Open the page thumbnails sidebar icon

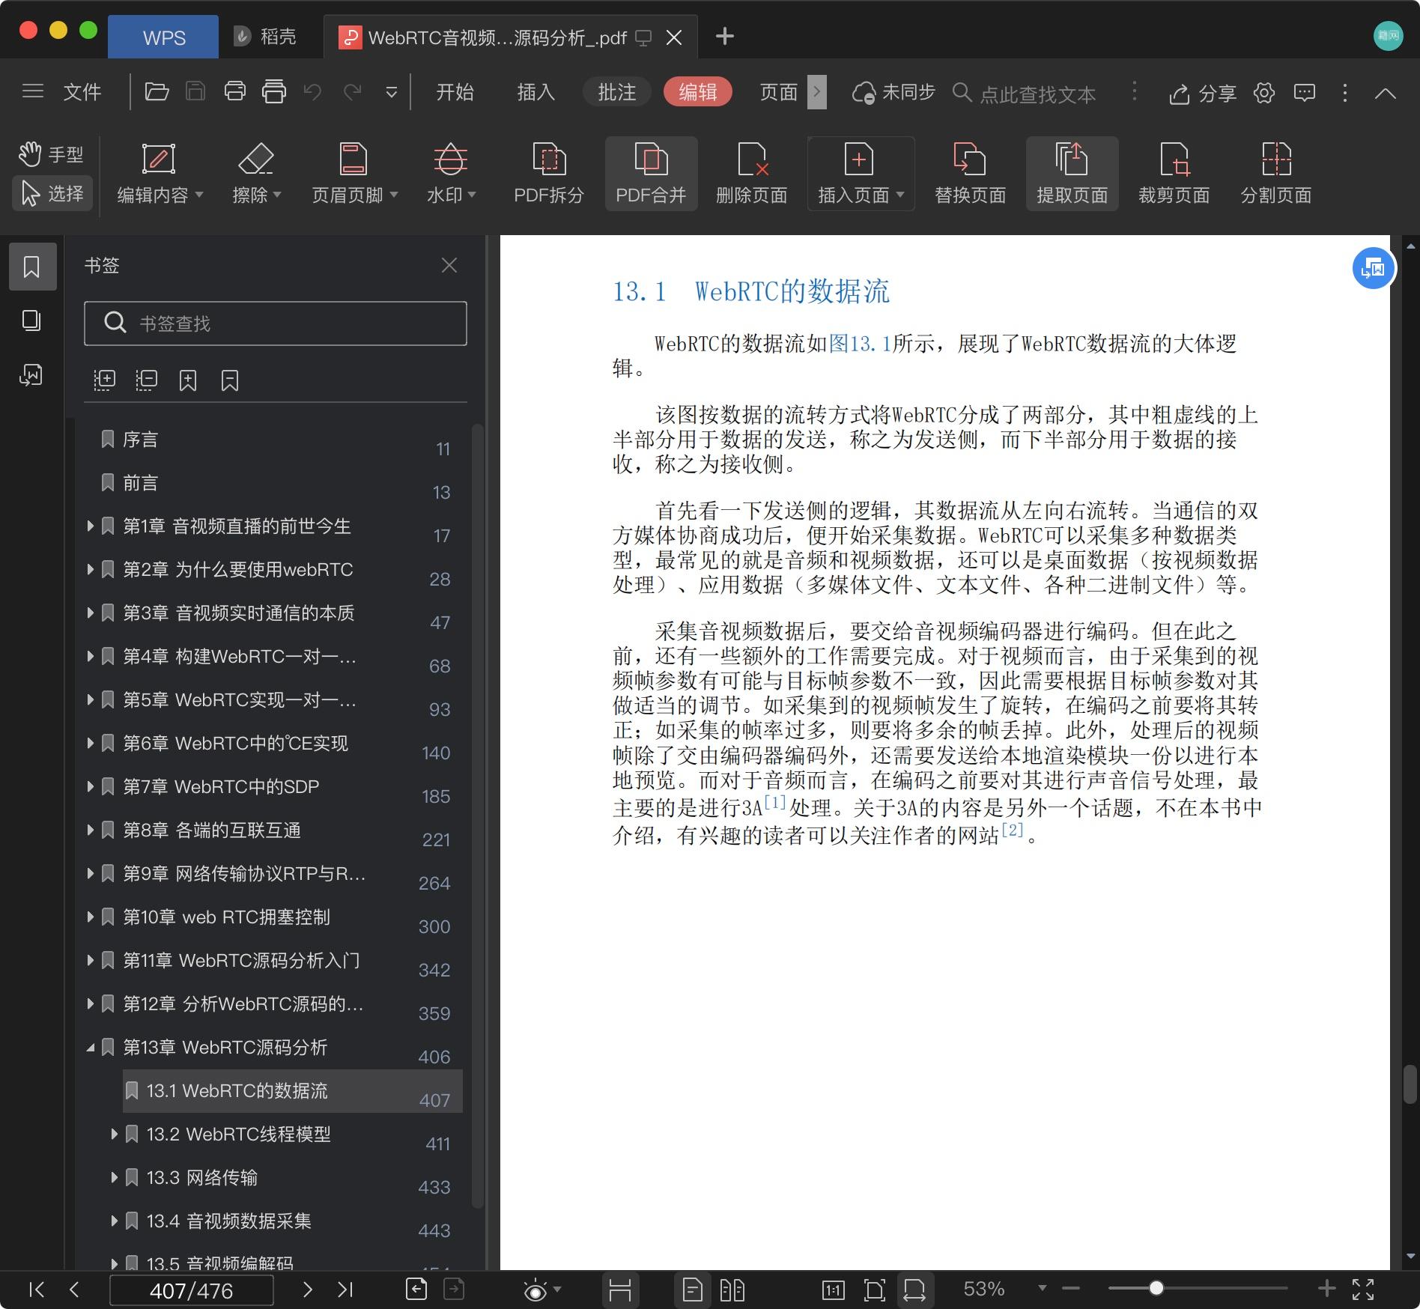click(x=31, y=321)
